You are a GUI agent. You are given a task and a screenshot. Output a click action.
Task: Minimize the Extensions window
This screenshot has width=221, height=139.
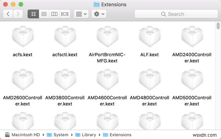click(x=13, y=4)
